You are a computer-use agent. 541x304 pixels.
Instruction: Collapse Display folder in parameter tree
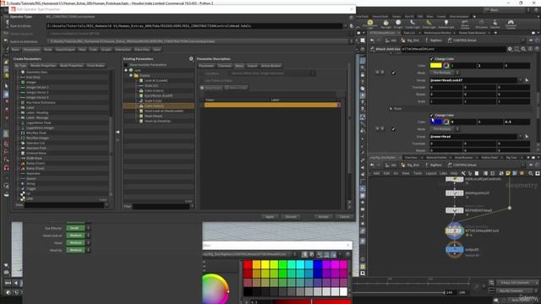point(131,75)
